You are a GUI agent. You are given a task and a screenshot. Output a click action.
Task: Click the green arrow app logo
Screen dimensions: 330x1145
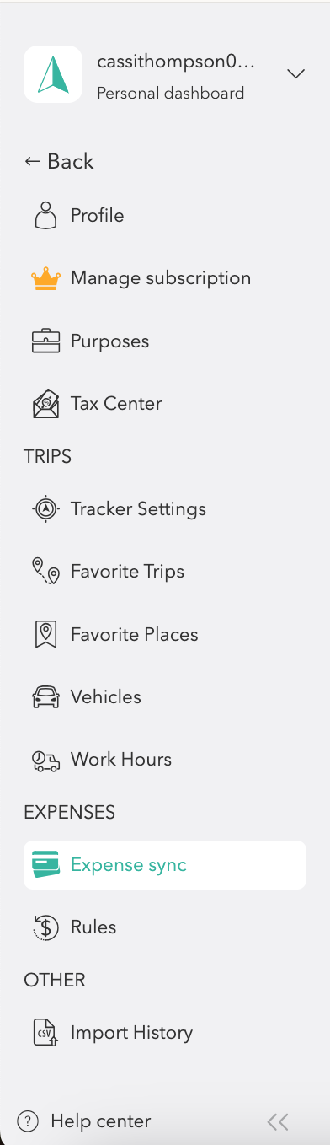click(x=53, y=74)
